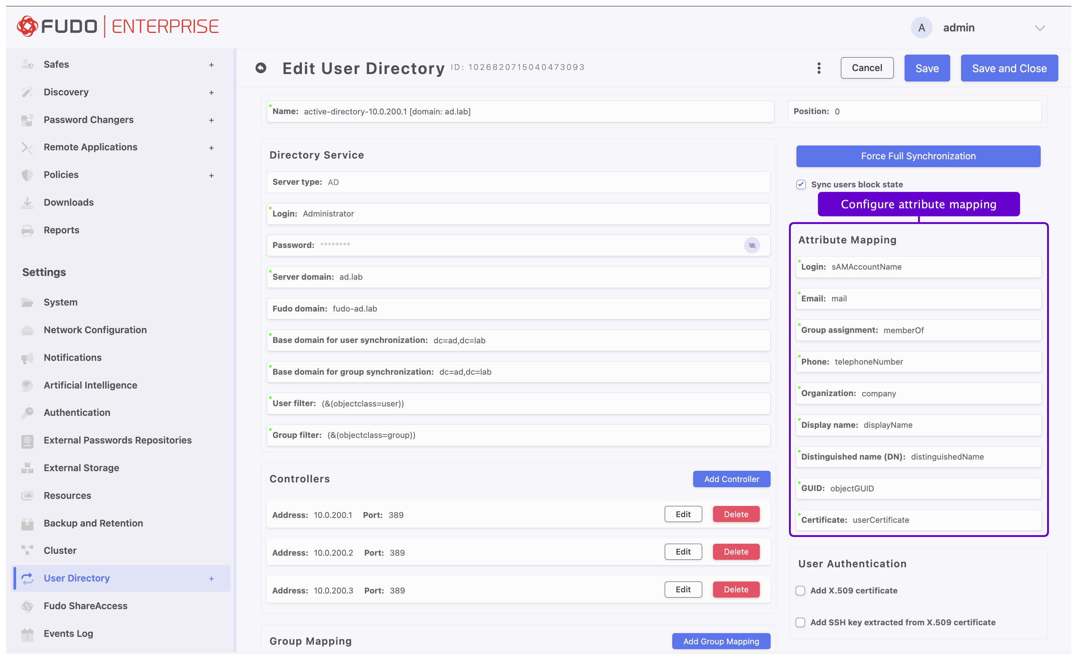Viewport: 1077px width, 663px height.
Task: Click the back arrow beside Edit User Directory
Action: point(261,68)
